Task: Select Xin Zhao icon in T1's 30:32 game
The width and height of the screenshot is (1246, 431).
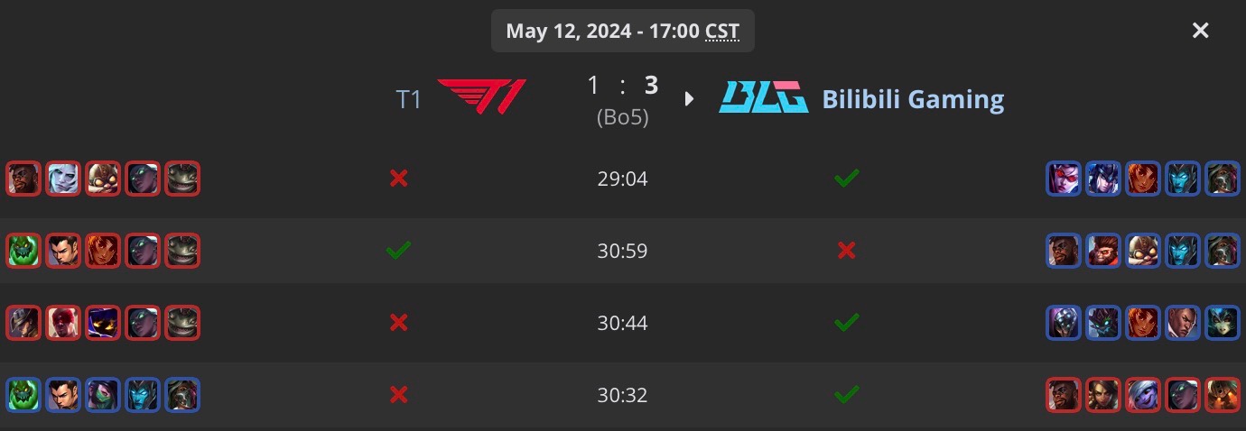Action: (x=63, y=395)
